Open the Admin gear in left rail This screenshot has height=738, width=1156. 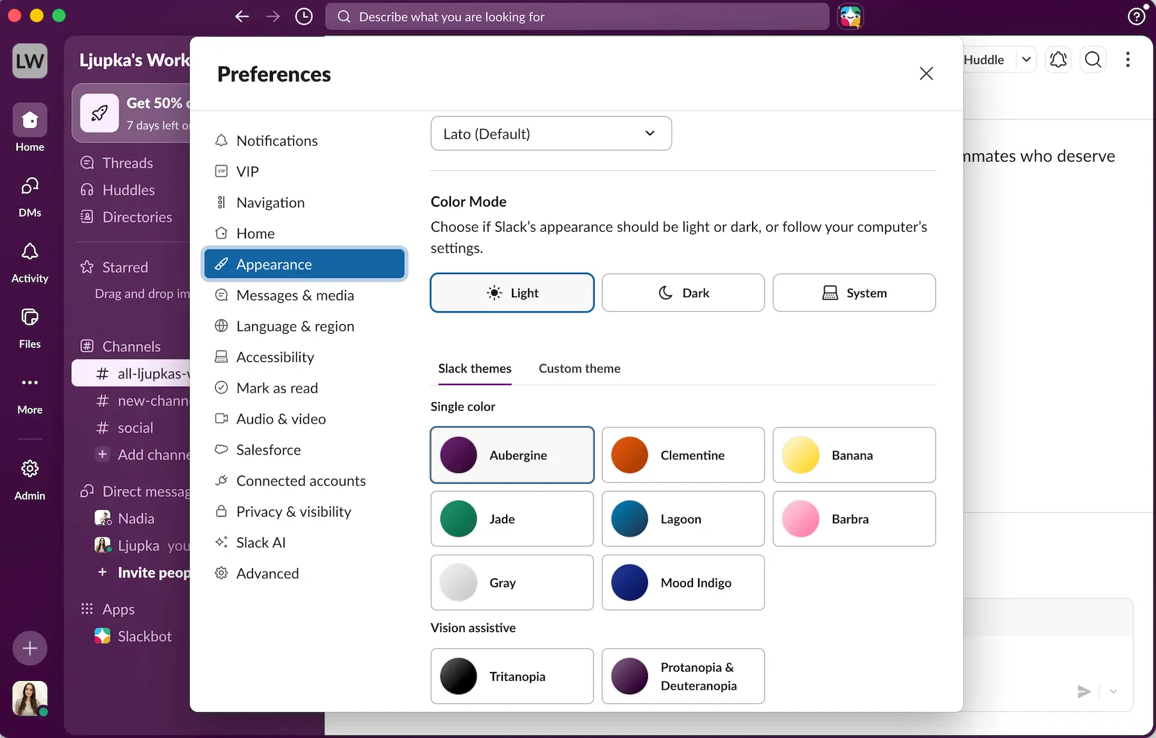(x=30, y=479)
